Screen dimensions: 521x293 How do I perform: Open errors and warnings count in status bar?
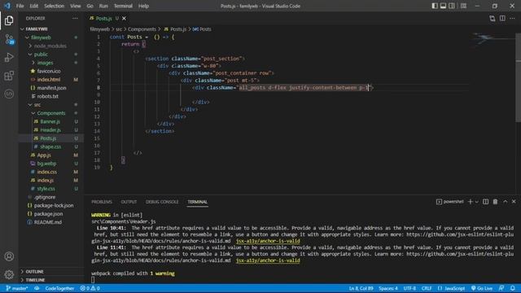coord(90,288)
